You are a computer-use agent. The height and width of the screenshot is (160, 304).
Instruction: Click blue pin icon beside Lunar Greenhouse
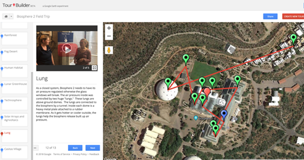(2, 85)
